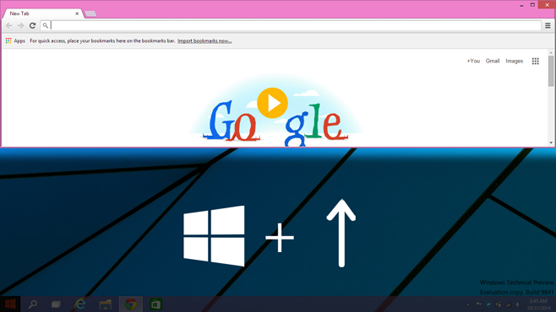This screenshot has width=556, height=312.
Task: Open the Google apps grid icon
Action: point(536,62)
